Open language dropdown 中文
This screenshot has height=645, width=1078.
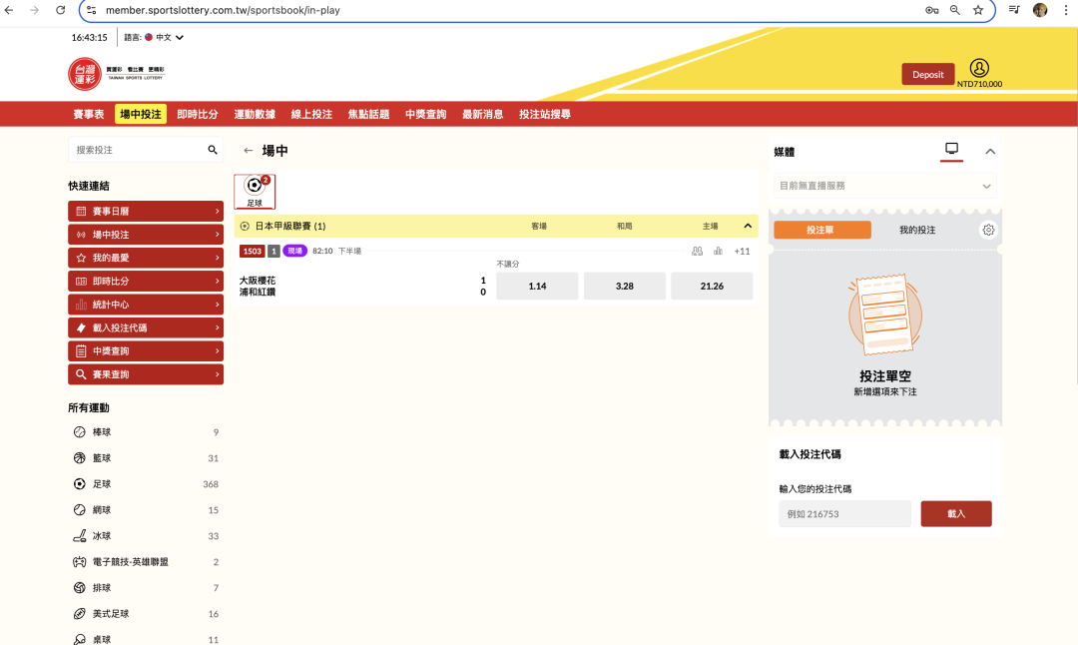(164, 37)
